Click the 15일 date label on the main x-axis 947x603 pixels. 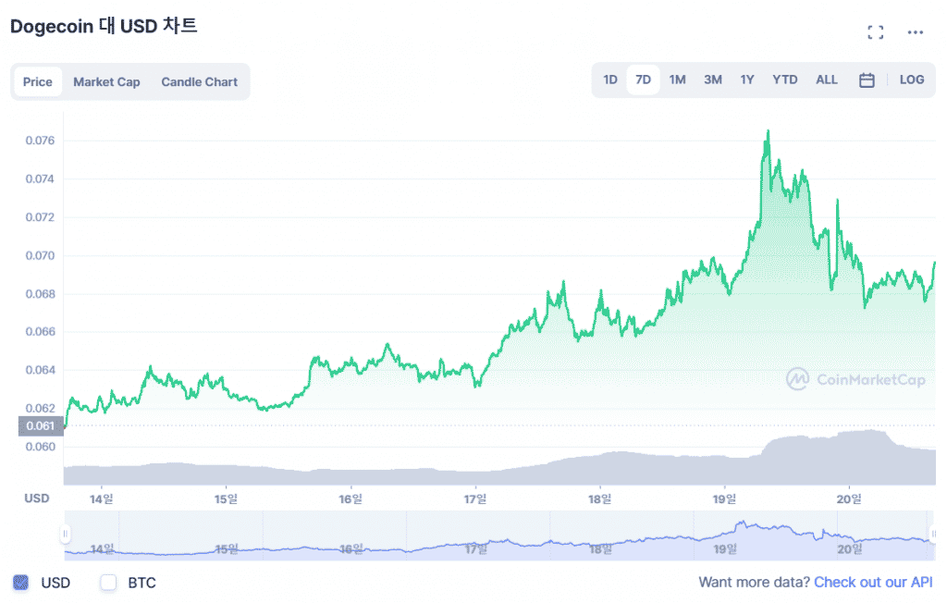click(226, 499)
